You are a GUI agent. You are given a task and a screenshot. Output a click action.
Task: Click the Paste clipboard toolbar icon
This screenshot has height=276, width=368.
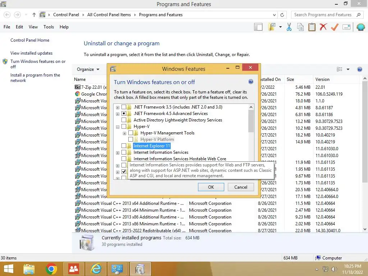pyautogui.click(x=312, y=27)
